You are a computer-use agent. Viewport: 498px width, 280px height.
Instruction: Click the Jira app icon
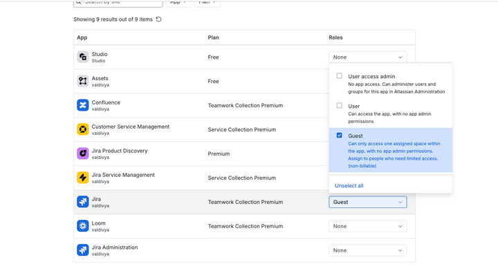(82, 202)
